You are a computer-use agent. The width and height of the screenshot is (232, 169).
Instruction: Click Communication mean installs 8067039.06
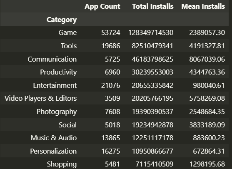coord(207,59)
